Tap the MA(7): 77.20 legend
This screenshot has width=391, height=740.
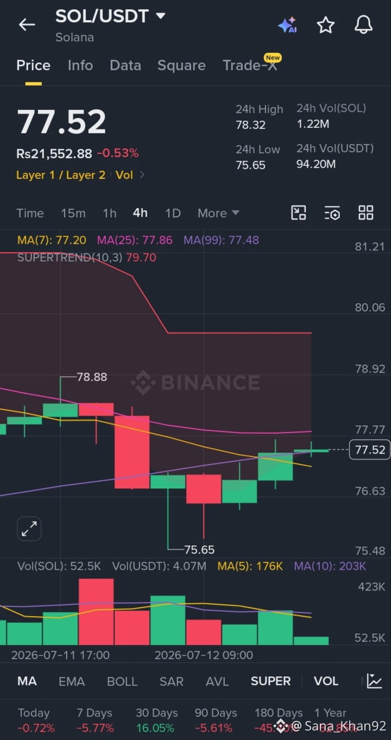point(52,240)
